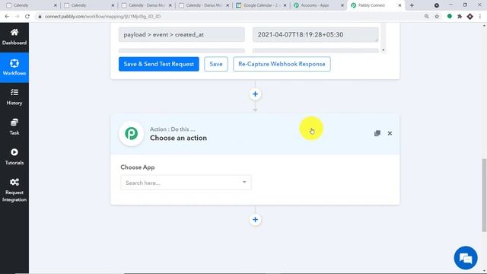
Task: Clone the action step using the copy icon
Action: click(x=377, y=133)
